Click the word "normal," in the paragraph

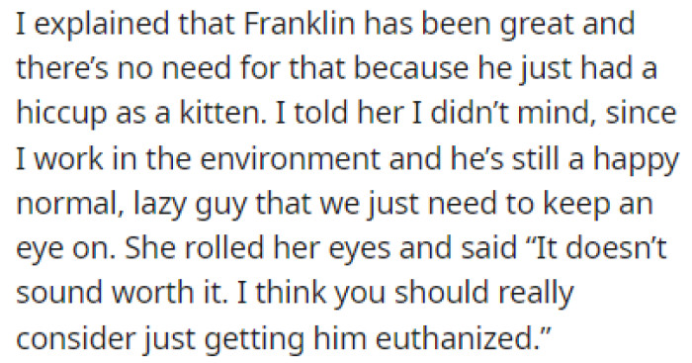70,206
